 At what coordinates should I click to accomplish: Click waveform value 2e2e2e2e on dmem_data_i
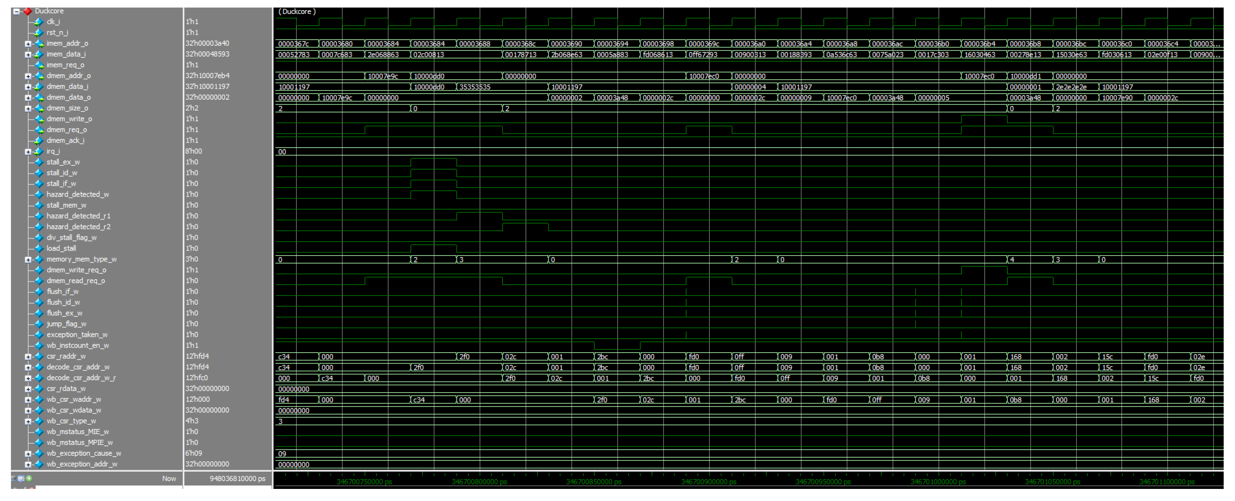(1071, 87)
